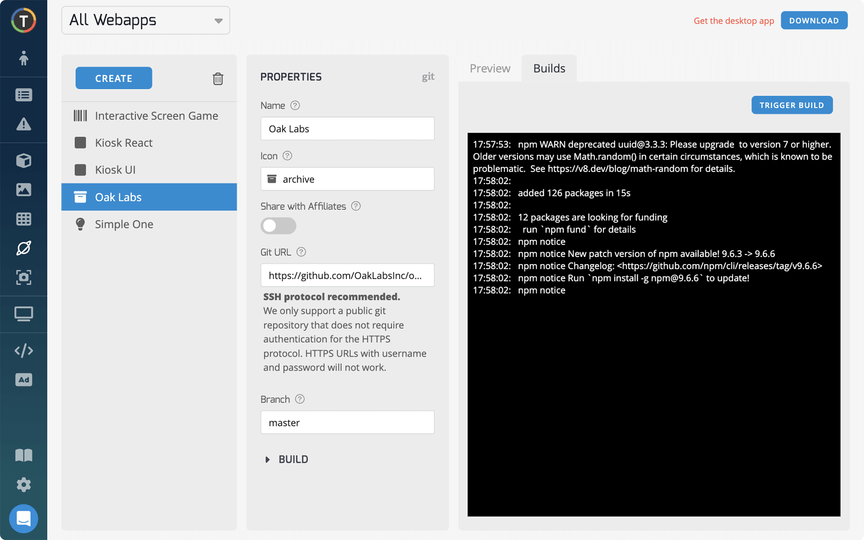Image resolution: width=864 pixels, height=540 pixels.
Task: Click the Branch input field
Action: tap(347, 422)
